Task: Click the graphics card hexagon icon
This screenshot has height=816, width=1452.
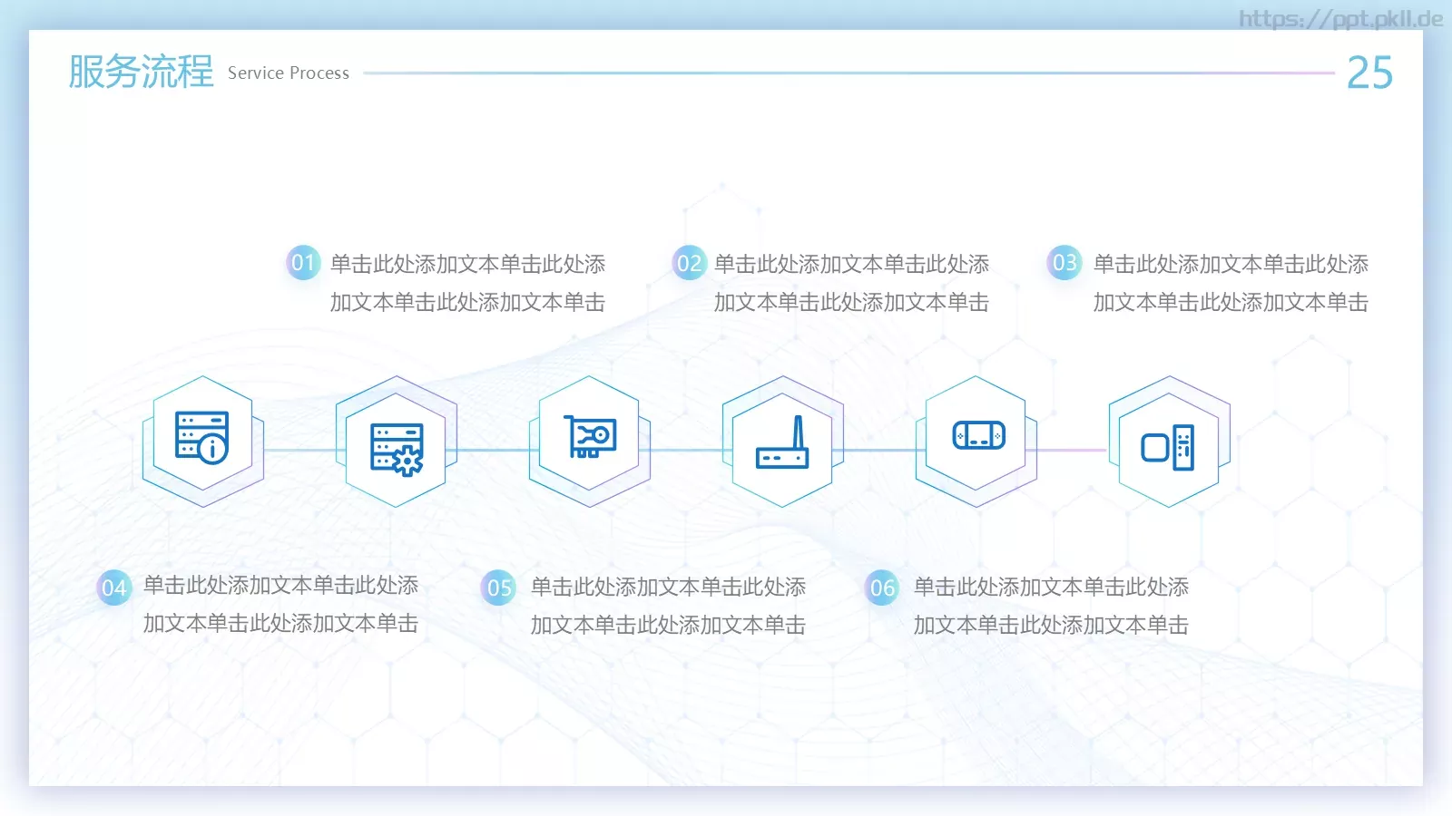Action: [x=590, y=441]
